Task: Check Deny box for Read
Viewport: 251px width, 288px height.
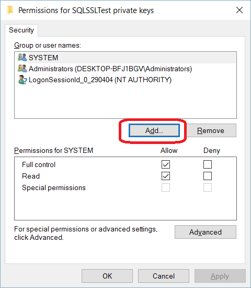Action: tap(208, 176)
